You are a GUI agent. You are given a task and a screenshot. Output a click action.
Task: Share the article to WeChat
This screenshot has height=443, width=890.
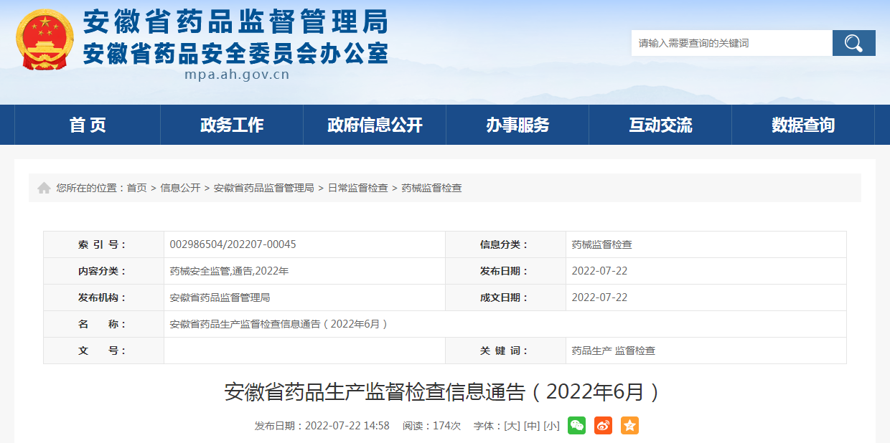click(576, 425)
